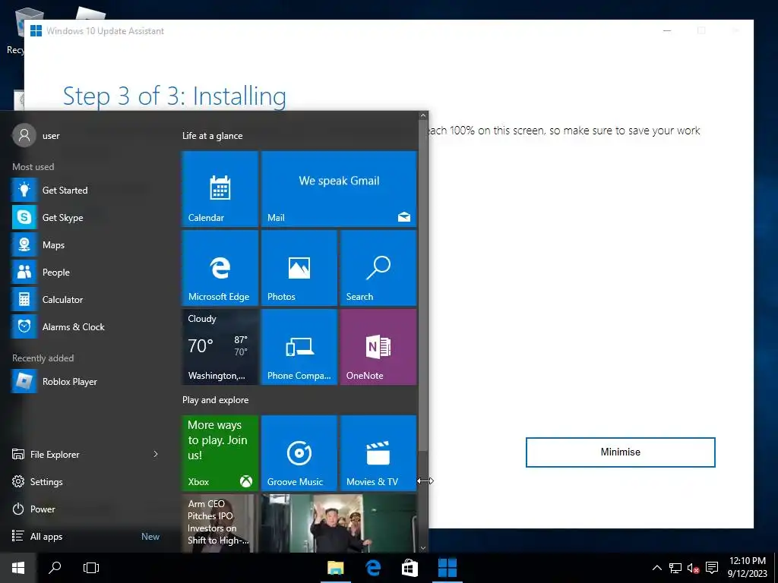Open the Movies & TV tile

coord(378,453)
